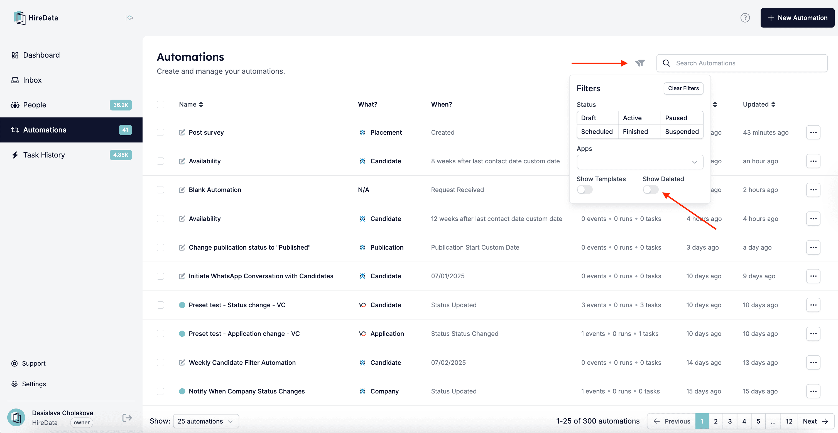Open the help question mark icon
This screenshot has width=838, height=433.
(745, 18)
